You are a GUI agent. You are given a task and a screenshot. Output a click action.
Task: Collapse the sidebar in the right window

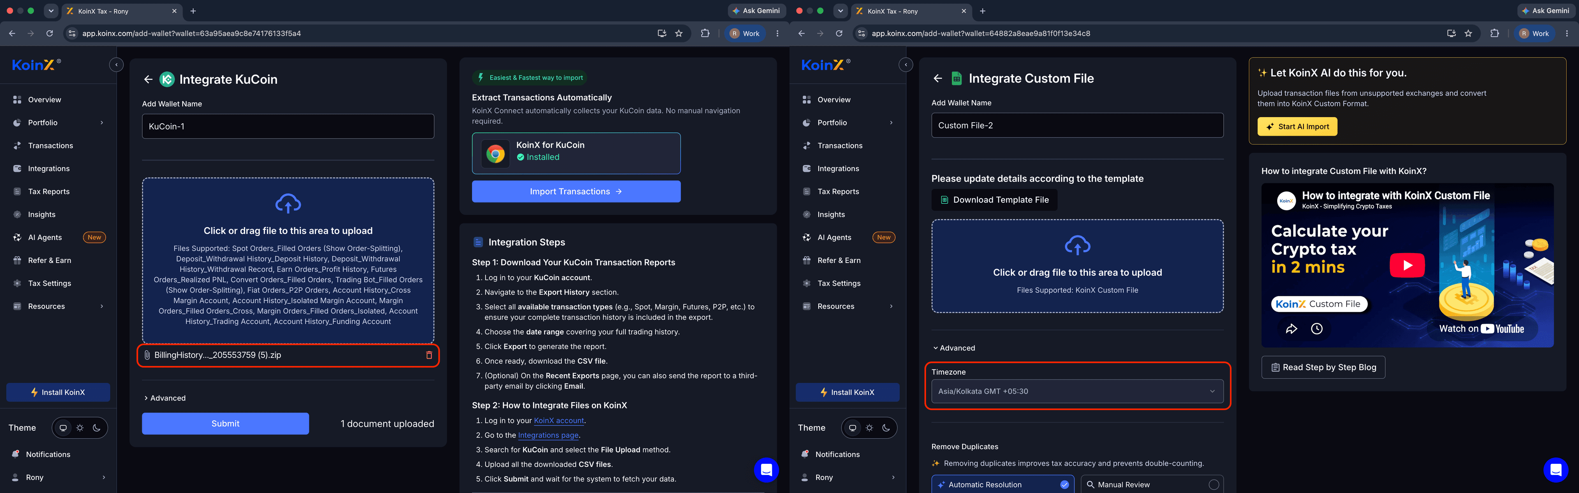(x=905, y=65)
